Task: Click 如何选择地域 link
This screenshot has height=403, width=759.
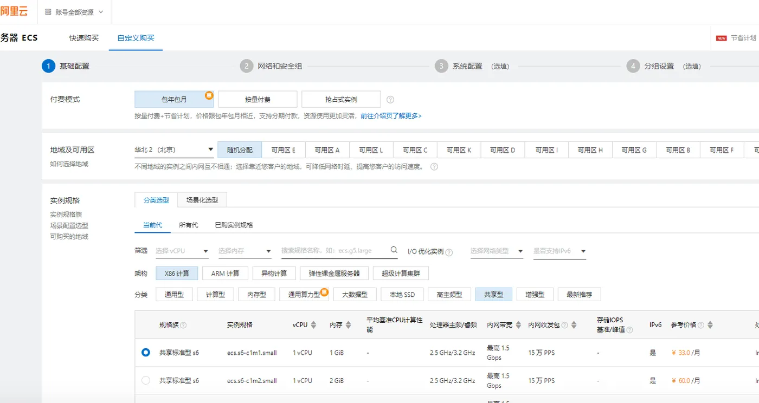Action: point(69,164)
